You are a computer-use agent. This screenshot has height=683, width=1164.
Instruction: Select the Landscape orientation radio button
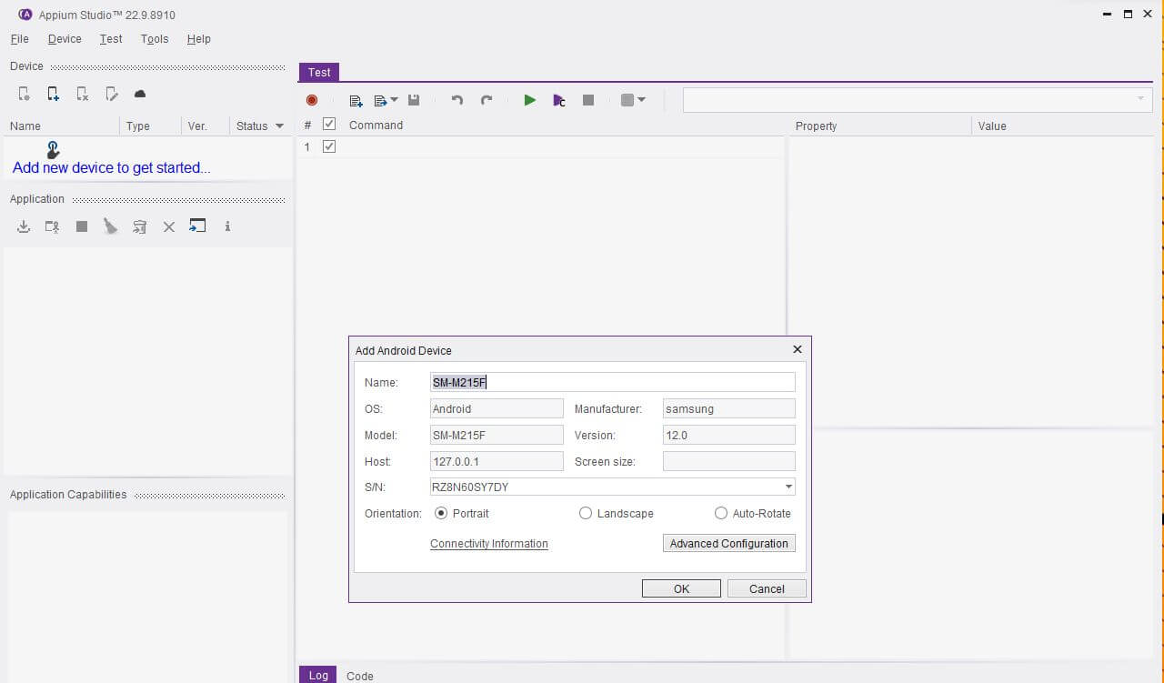586,514
